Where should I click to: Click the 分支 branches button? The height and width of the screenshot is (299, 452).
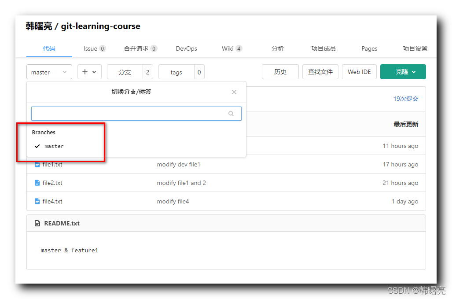pos(125,72)
